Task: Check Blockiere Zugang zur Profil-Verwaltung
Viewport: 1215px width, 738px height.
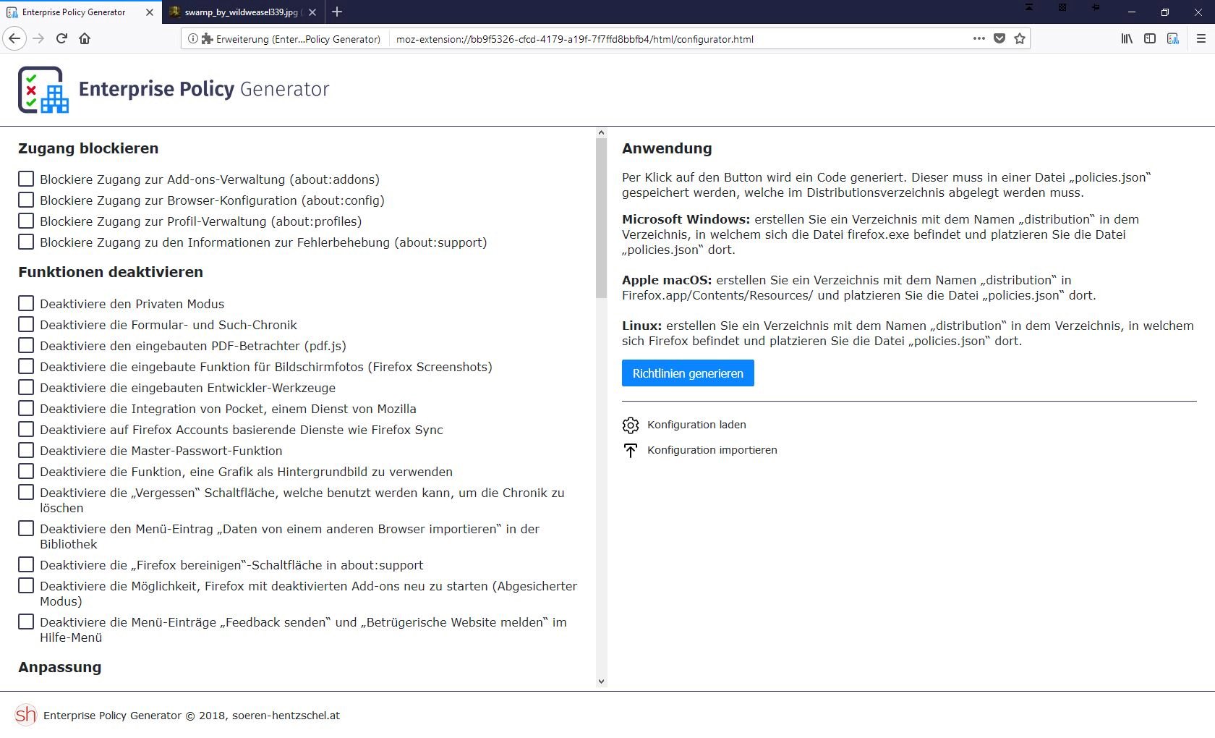Action: point(26,221)
